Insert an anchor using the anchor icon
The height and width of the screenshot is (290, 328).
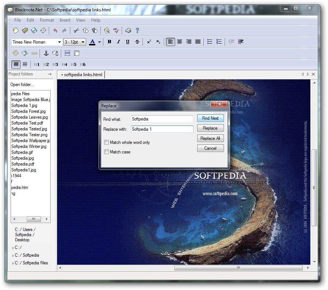tap(46, 53)
